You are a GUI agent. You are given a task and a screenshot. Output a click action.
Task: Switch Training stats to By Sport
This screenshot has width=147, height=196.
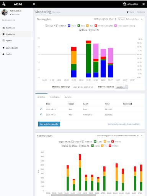[121, 19]
